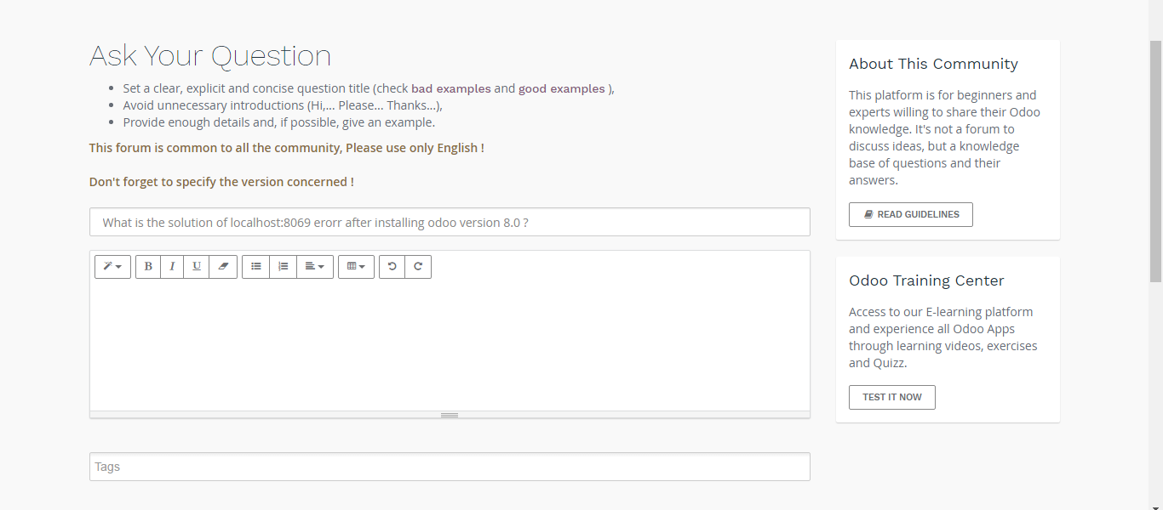Insert an unordered bullet list
The image size is (1163, 510).
pos(256,267)
